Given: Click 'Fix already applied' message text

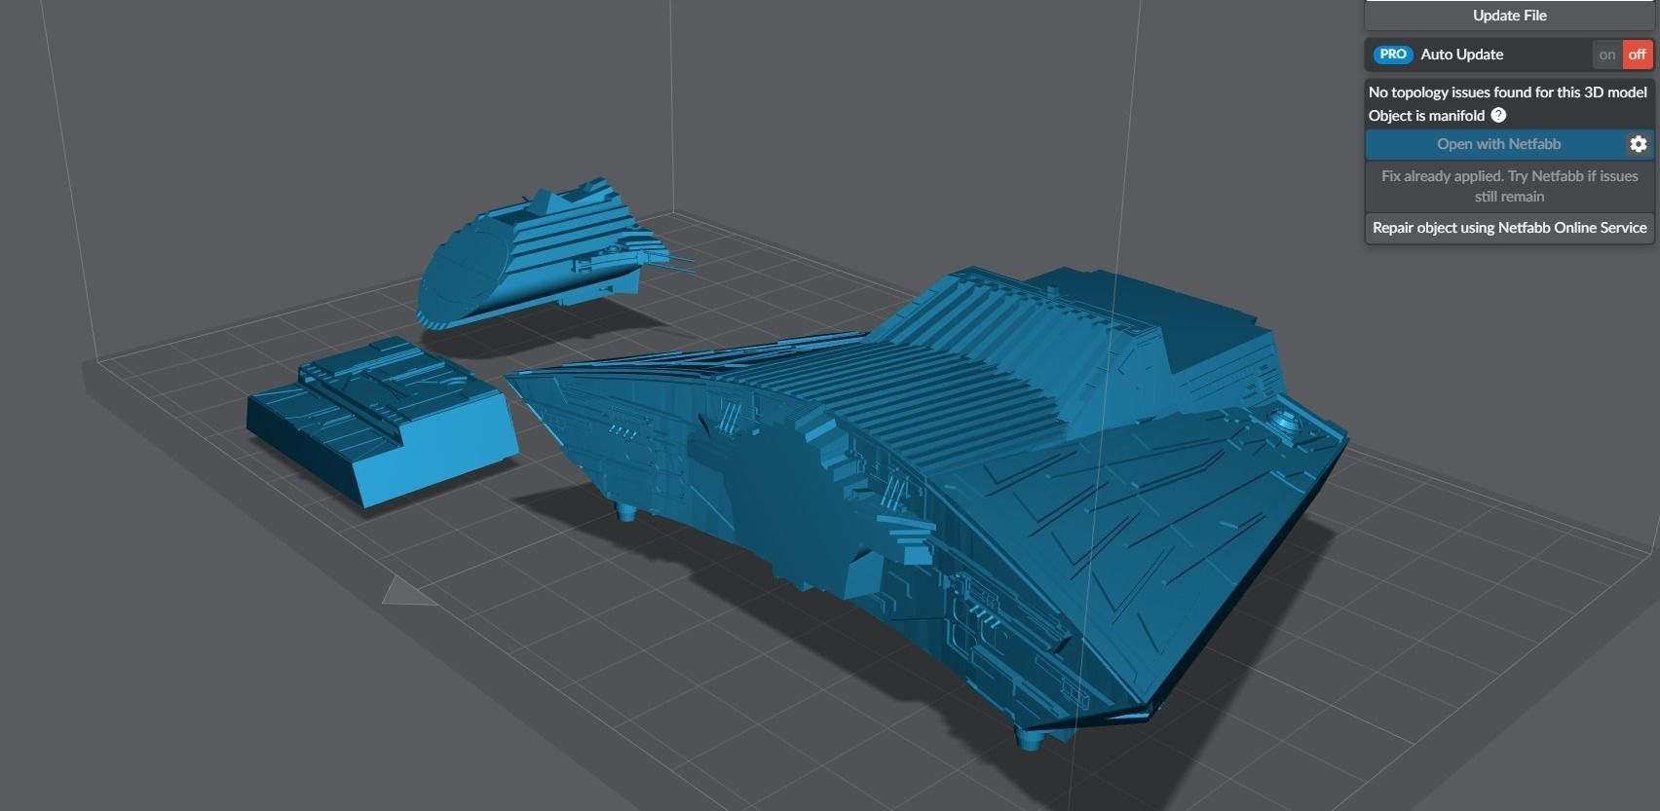Looking at the screenshot, I should tap(1509, 186).
